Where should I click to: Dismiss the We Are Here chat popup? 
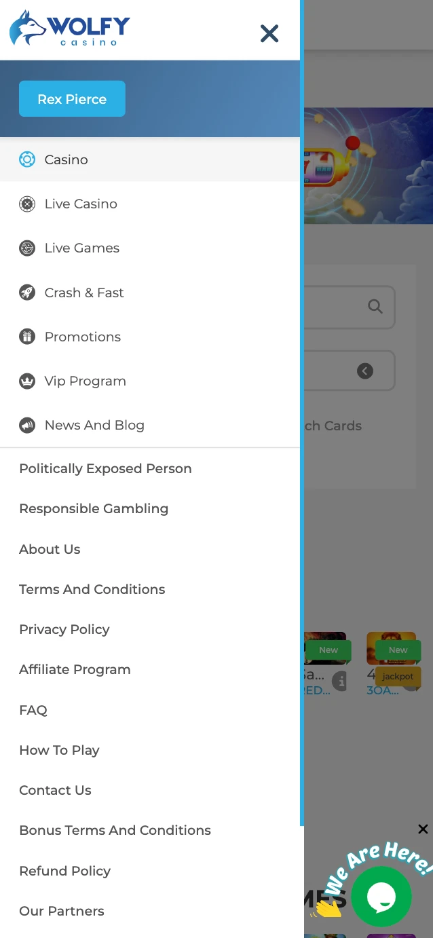click(x=423, y=829)
